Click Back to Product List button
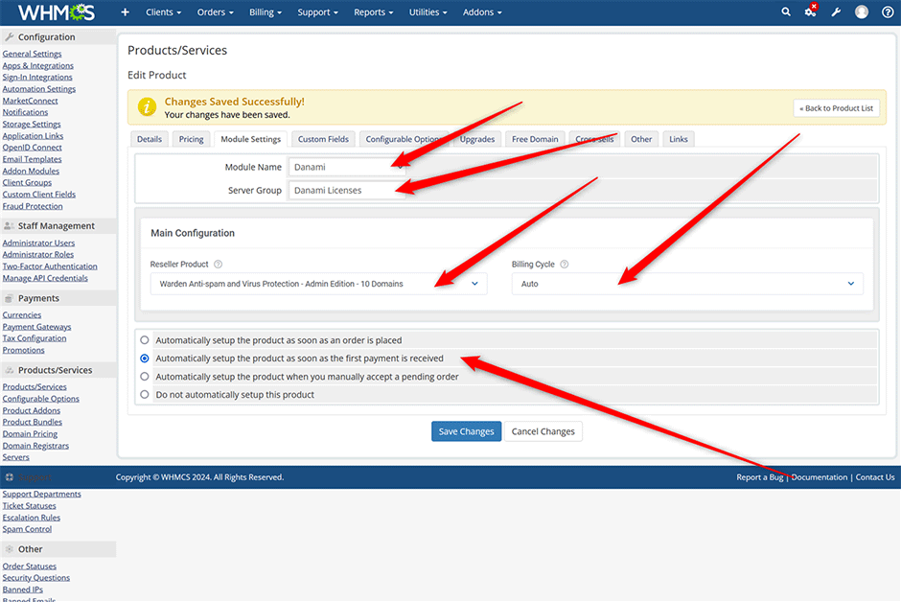This screenshot has width=901, height=602. click(836, 108)
